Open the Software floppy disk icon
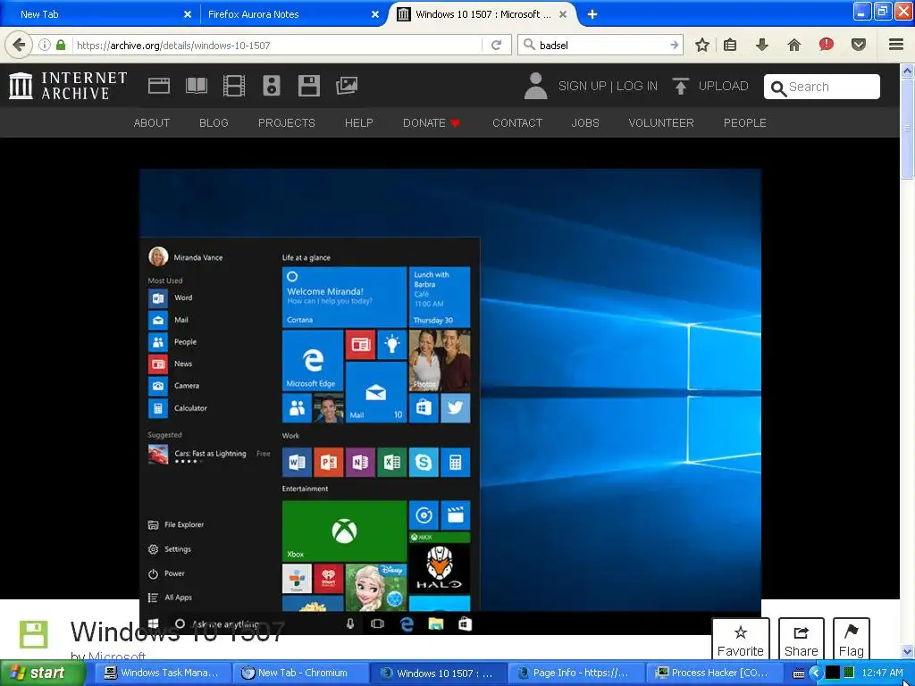 (x=308, y=86)
